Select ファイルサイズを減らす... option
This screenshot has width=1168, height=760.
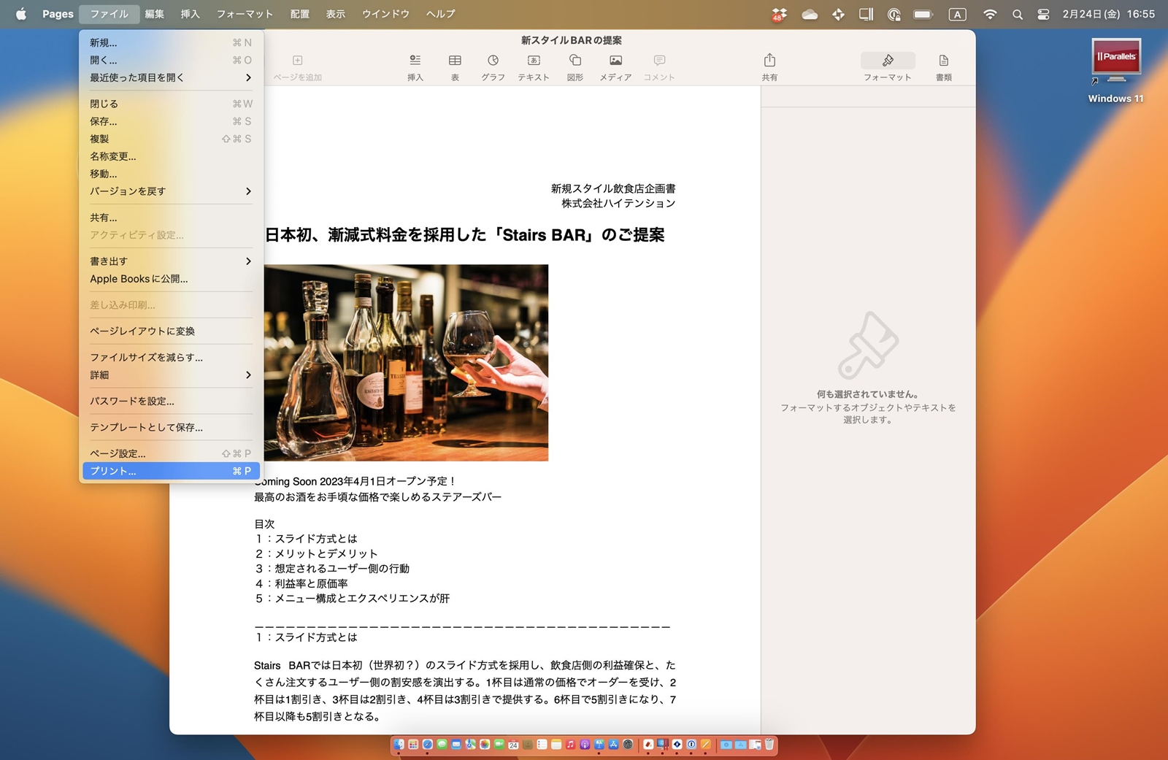coord(171,358)
